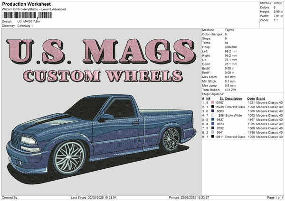Select the blue swatch for code 1167
Viewport: 285px width, 201px height.
click(x=213, y=119)
